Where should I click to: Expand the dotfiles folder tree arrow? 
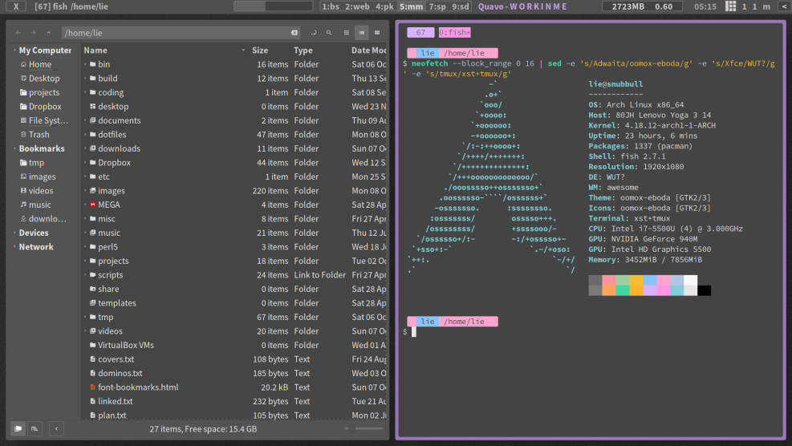coord(86,135)
